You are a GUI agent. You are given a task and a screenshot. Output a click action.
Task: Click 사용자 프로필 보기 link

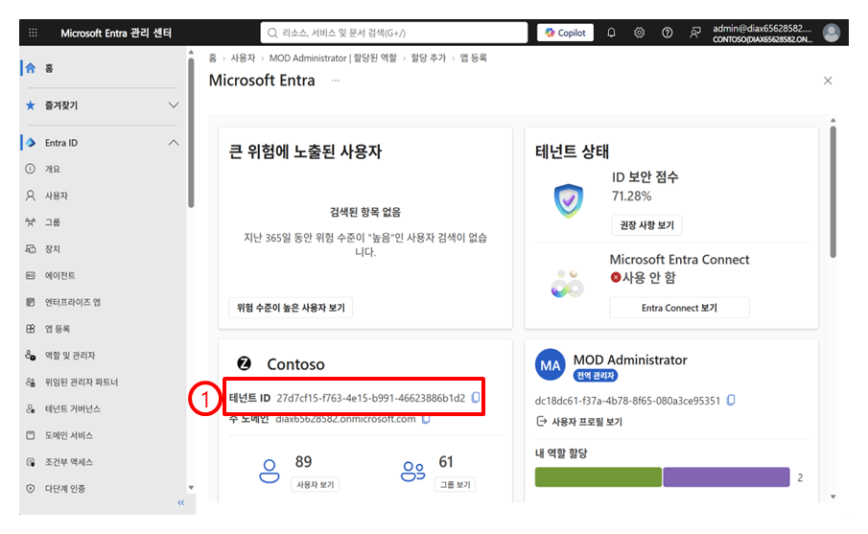(x=579, y=422)
